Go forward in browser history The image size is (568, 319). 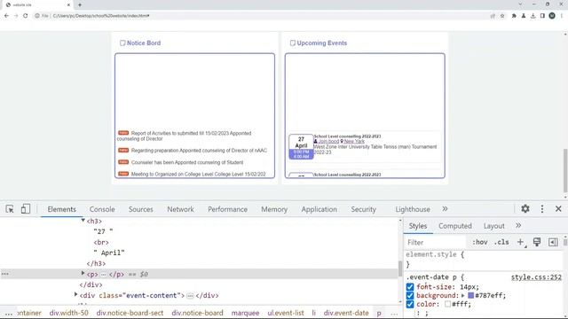[16, 16]
